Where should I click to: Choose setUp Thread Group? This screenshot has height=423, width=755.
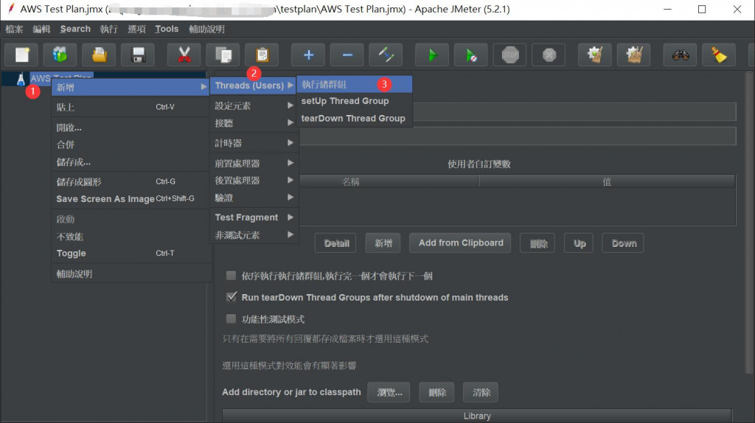coord(355,101)
